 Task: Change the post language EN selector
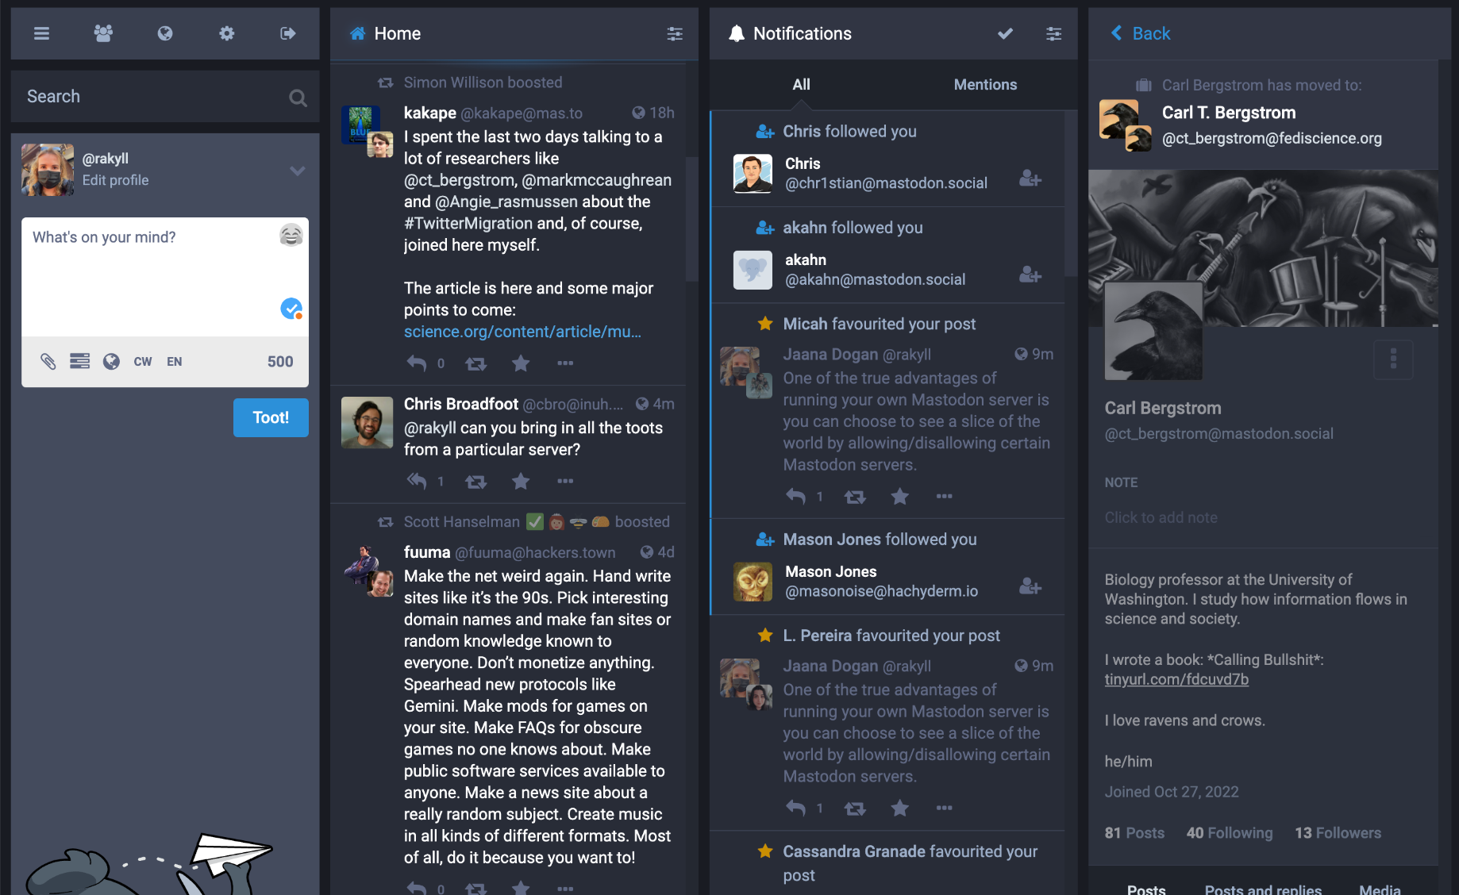[175, 362]
